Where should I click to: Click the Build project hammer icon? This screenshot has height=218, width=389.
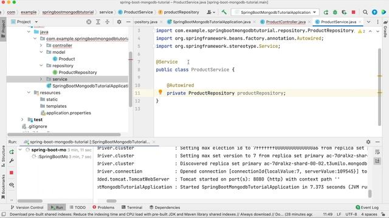(x=224, y=12)
